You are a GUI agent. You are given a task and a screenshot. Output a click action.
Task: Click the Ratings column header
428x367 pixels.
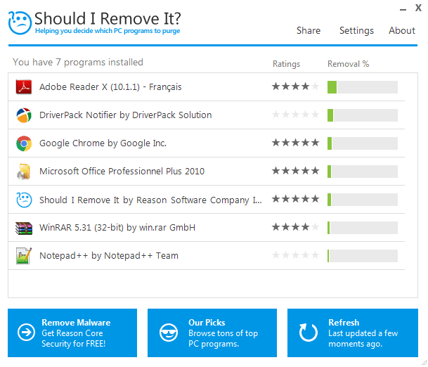pos(286,64)
